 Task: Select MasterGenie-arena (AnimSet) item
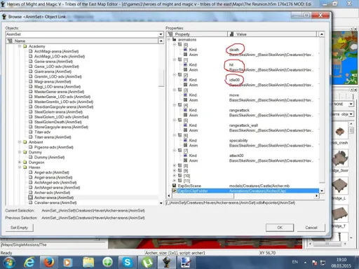pyautogui.click(x=59, y=92)
